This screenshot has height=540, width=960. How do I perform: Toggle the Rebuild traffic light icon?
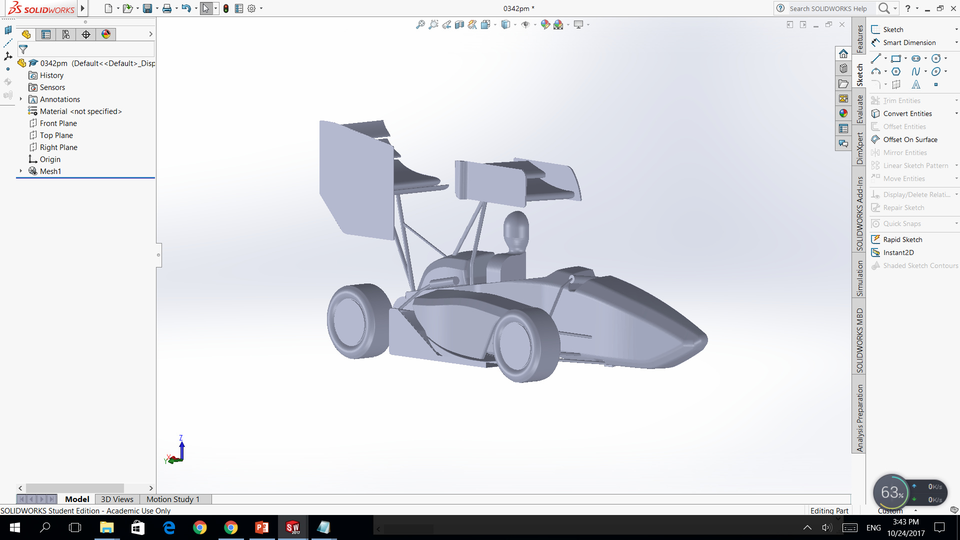coord(226,8)
